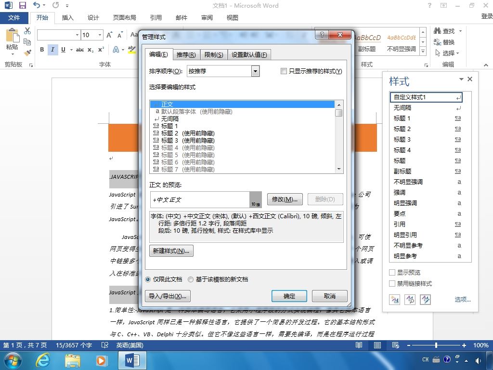Image resolution: width=493 pixels, height=370 pixels.
Task: Click the Save icon in quick access toolbar
Action: (x=23, y=5)
